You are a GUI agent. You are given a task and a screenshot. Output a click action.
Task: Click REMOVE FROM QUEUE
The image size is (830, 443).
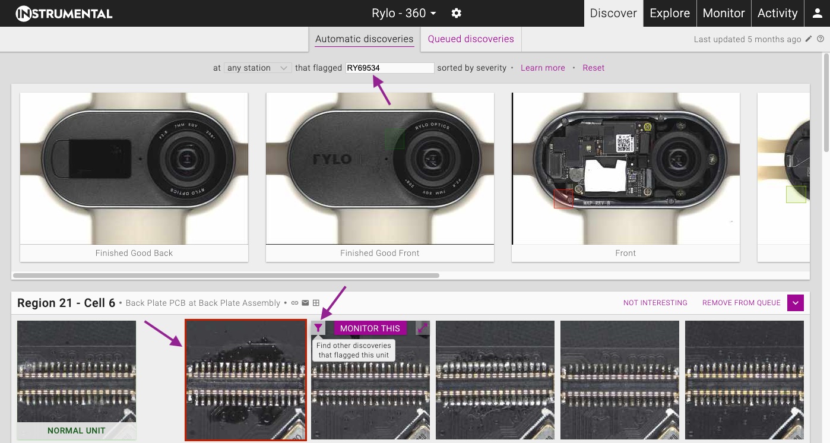(742, 303)
